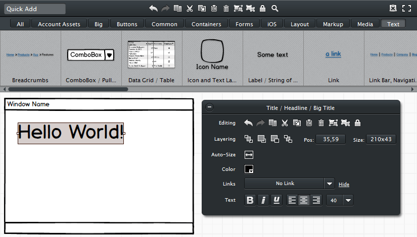The width and height of the screenshot is (417, 237).
Task: Expand the font size dropdown arrow
Action: (x=348, y=200)
